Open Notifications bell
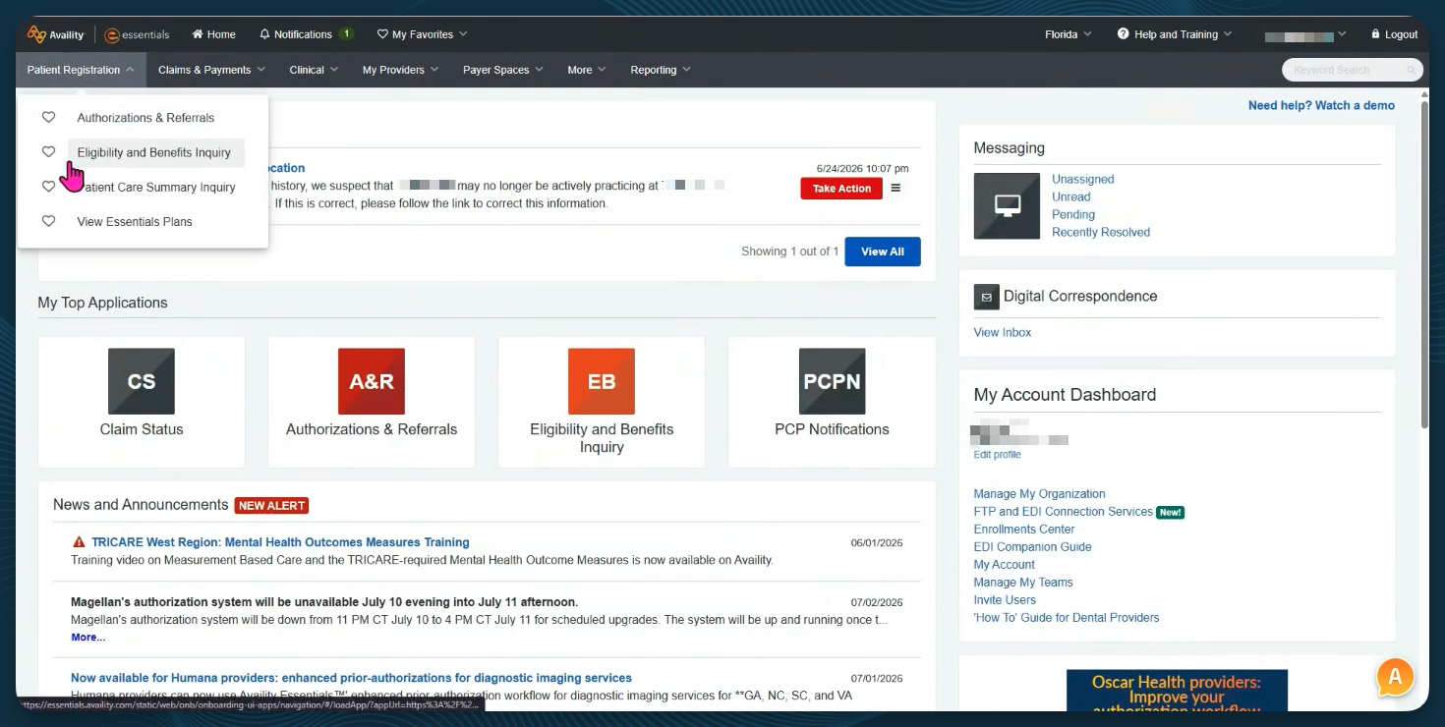Screen dimensions: 1445x727 306,34
